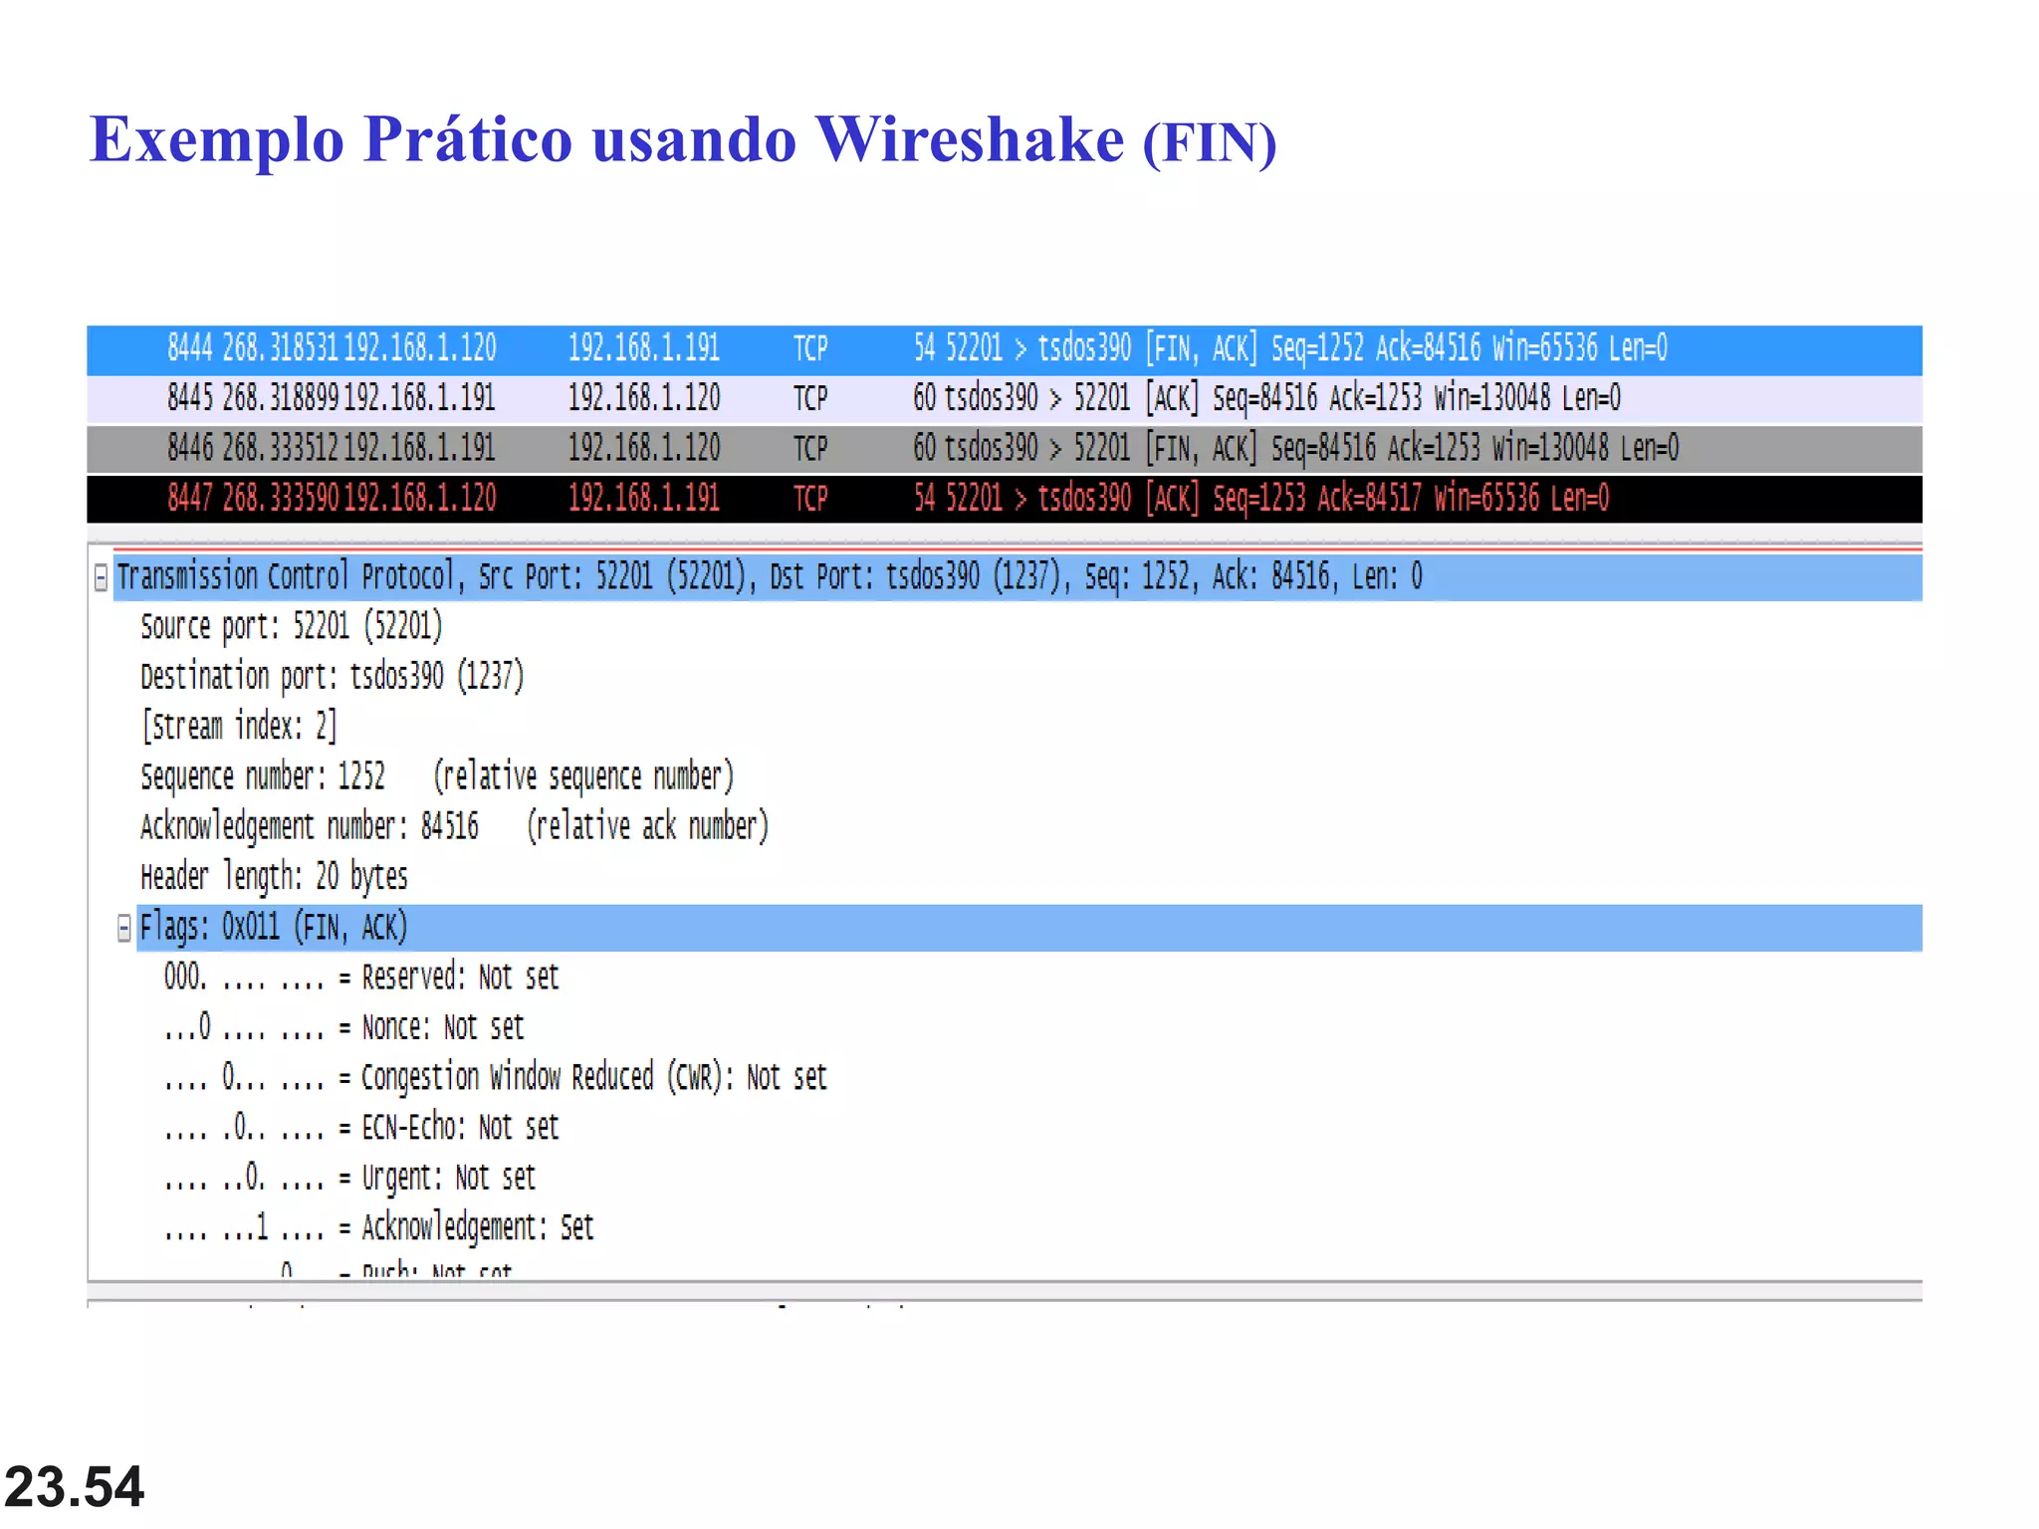Click destination 192.168.1.191 in packet 8444
This screenshot has width=2039, height=1529.
644,348
